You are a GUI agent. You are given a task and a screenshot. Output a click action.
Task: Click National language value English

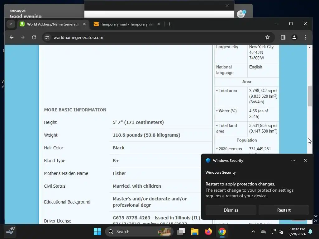255,67
